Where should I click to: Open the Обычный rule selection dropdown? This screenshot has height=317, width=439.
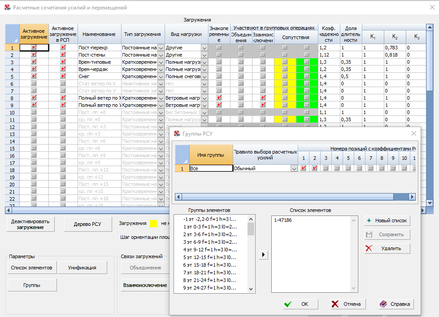[x=294, y=168]
